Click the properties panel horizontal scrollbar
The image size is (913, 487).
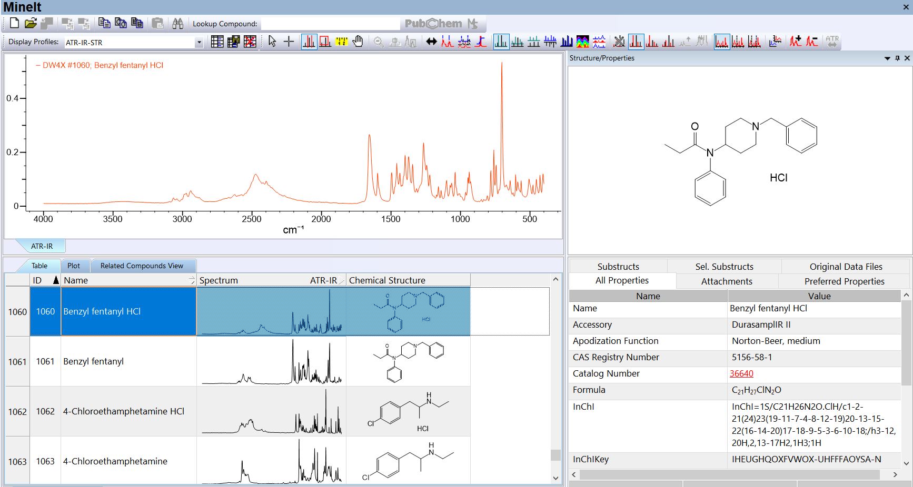(729, 474)
